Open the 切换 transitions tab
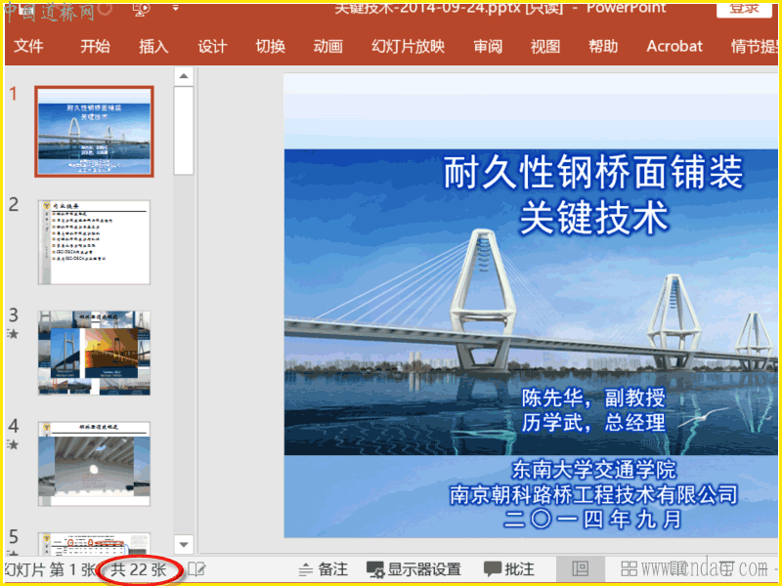 point(271,46)
